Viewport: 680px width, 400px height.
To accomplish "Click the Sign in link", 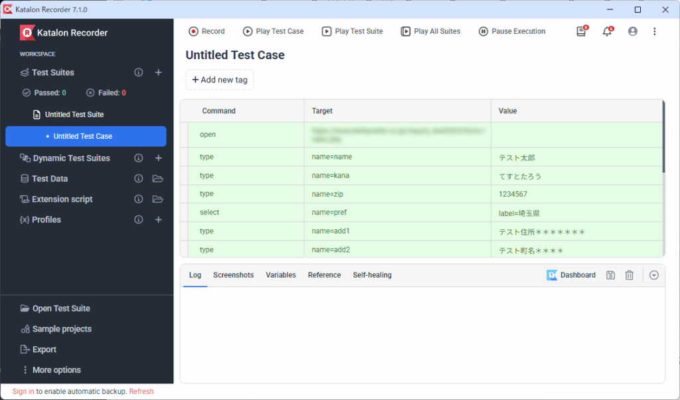I will pyautogui.click(x=23, y=391).
